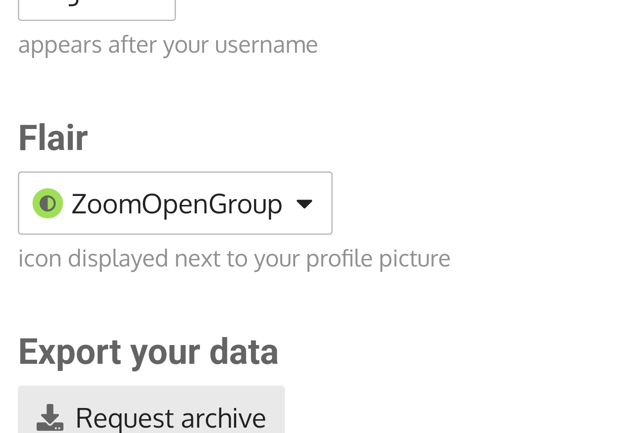Click the word "displayed" in the flair hint
Image resolution: width=643 pixels, height=433 pixels.
[x=118, y=258]
